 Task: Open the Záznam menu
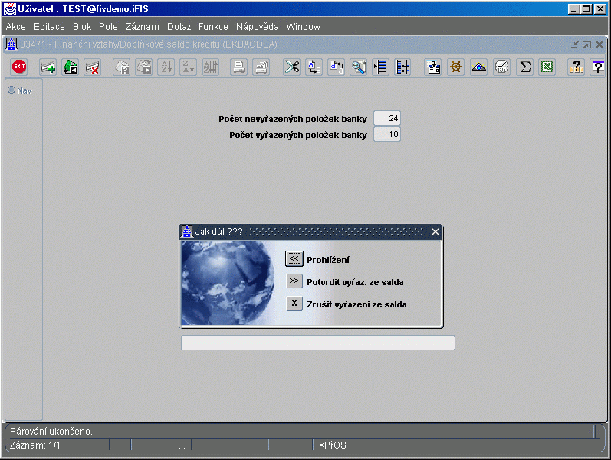tap(143, 27)
